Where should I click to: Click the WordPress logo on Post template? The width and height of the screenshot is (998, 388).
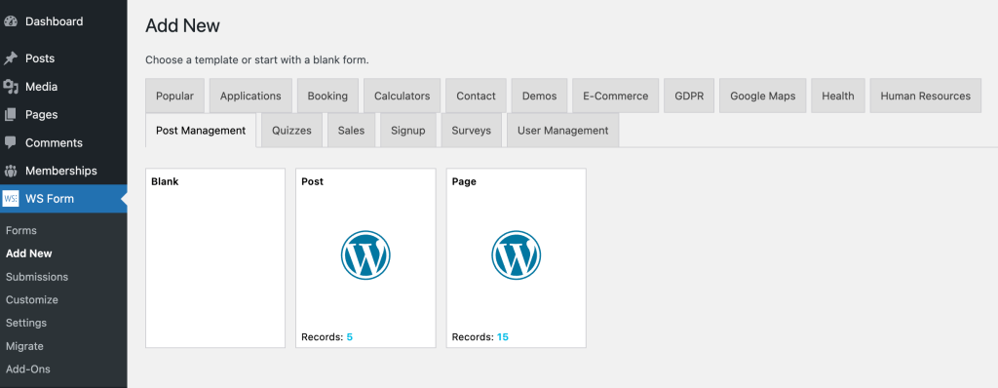coord(365,254)
